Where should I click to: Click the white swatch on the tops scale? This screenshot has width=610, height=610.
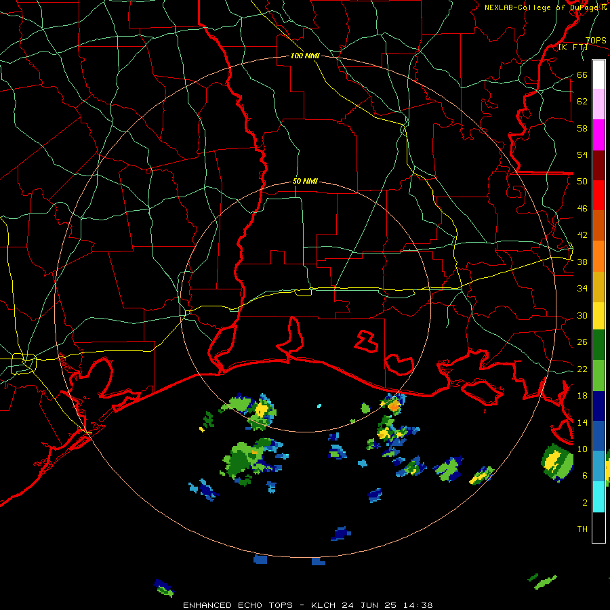598,75
